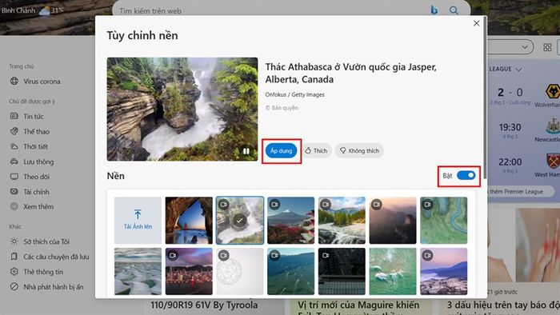Select the sea cave sunset thumbnail
Image resolution: width=560 pixels, height=315 pixels.
pos(189,221)
